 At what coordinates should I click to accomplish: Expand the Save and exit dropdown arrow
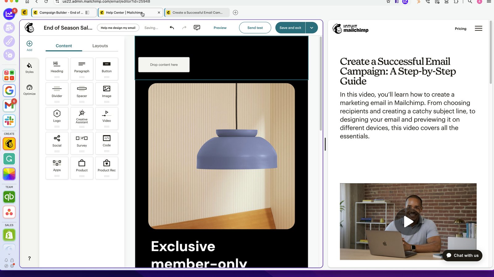pos(312,28)
